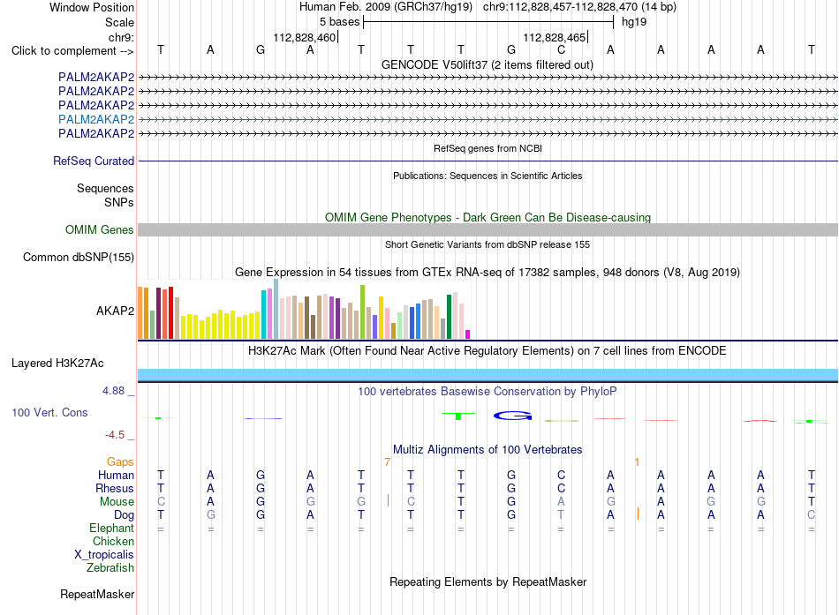Open the 'OMIM Gene Phenotypes' track title
This screenshot has height=615, width=839.
488,217
